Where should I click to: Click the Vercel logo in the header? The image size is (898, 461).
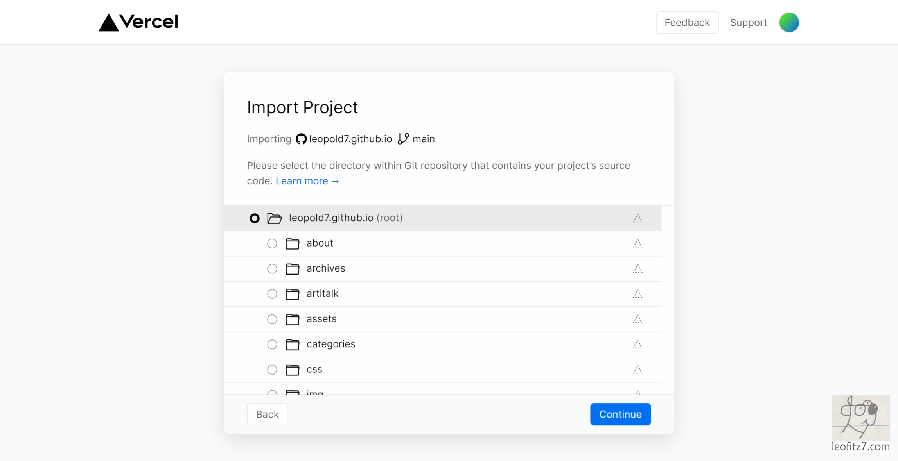coord(138,22)
